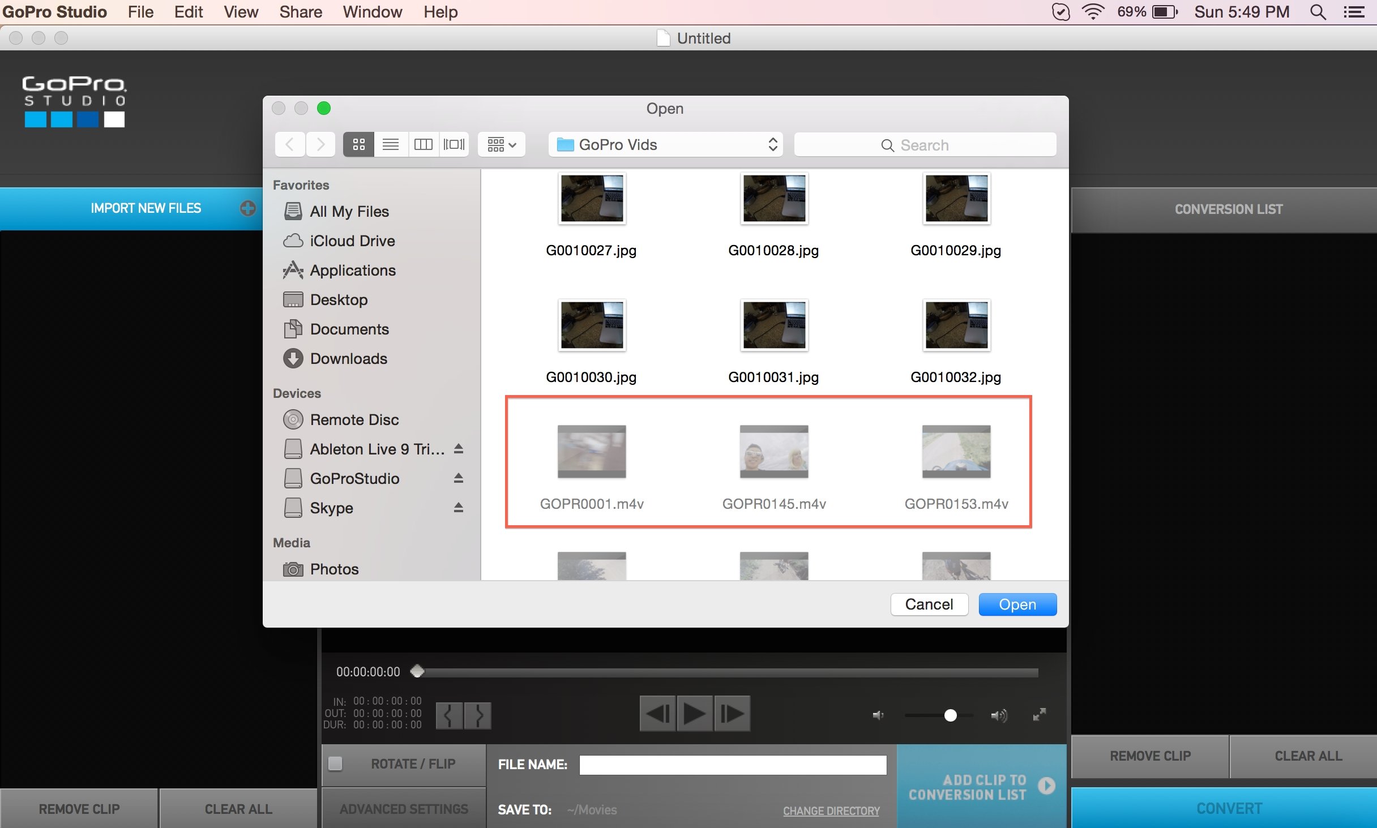Click the column view icon in toolbar
This screenshot has height=828, width=1377.
(x=422, y=144)
